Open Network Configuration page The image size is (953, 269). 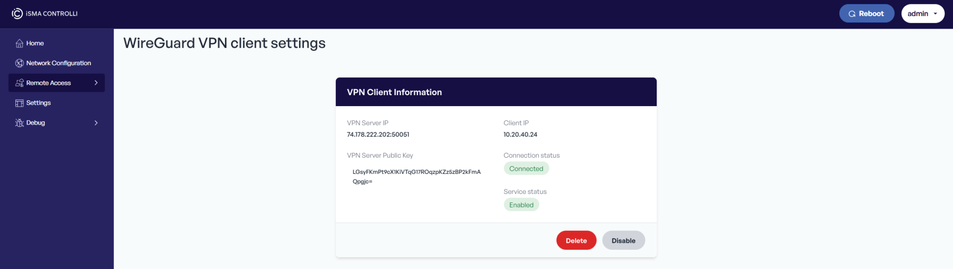pyautogui.click(x=56, y=63)
